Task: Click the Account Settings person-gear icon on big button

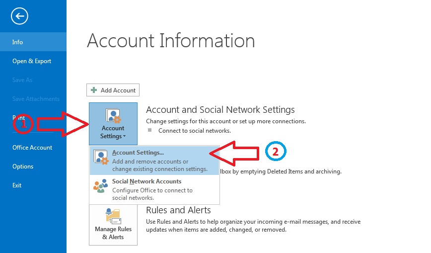Action: (x=113, y=115)
